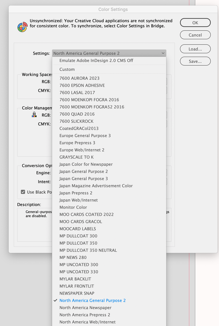
Task: Choose Japan Magazine Advertisement Color
Action: (109, 186)
